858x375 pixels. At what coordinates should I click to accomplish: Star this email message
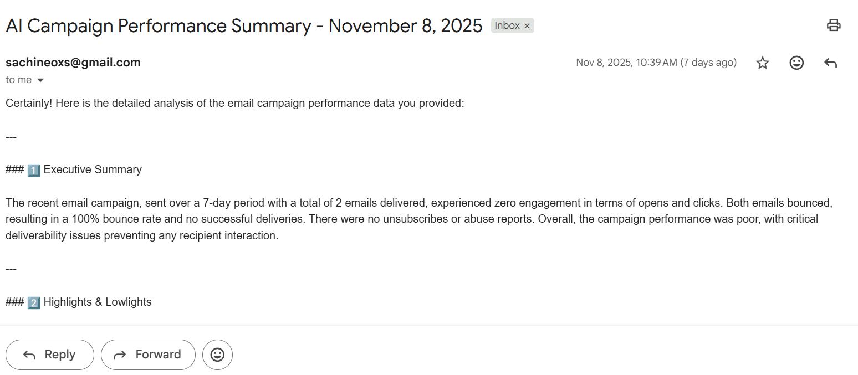click(x=763, y=63)
